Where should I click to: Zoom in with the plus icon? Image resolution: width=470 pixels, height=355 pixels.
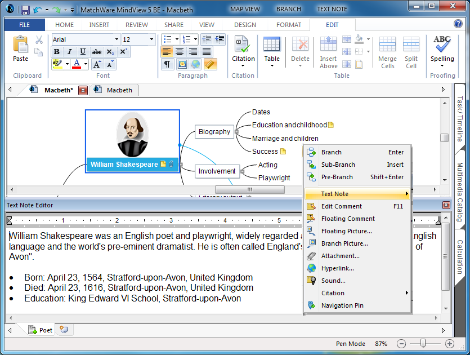coord(450,344)
